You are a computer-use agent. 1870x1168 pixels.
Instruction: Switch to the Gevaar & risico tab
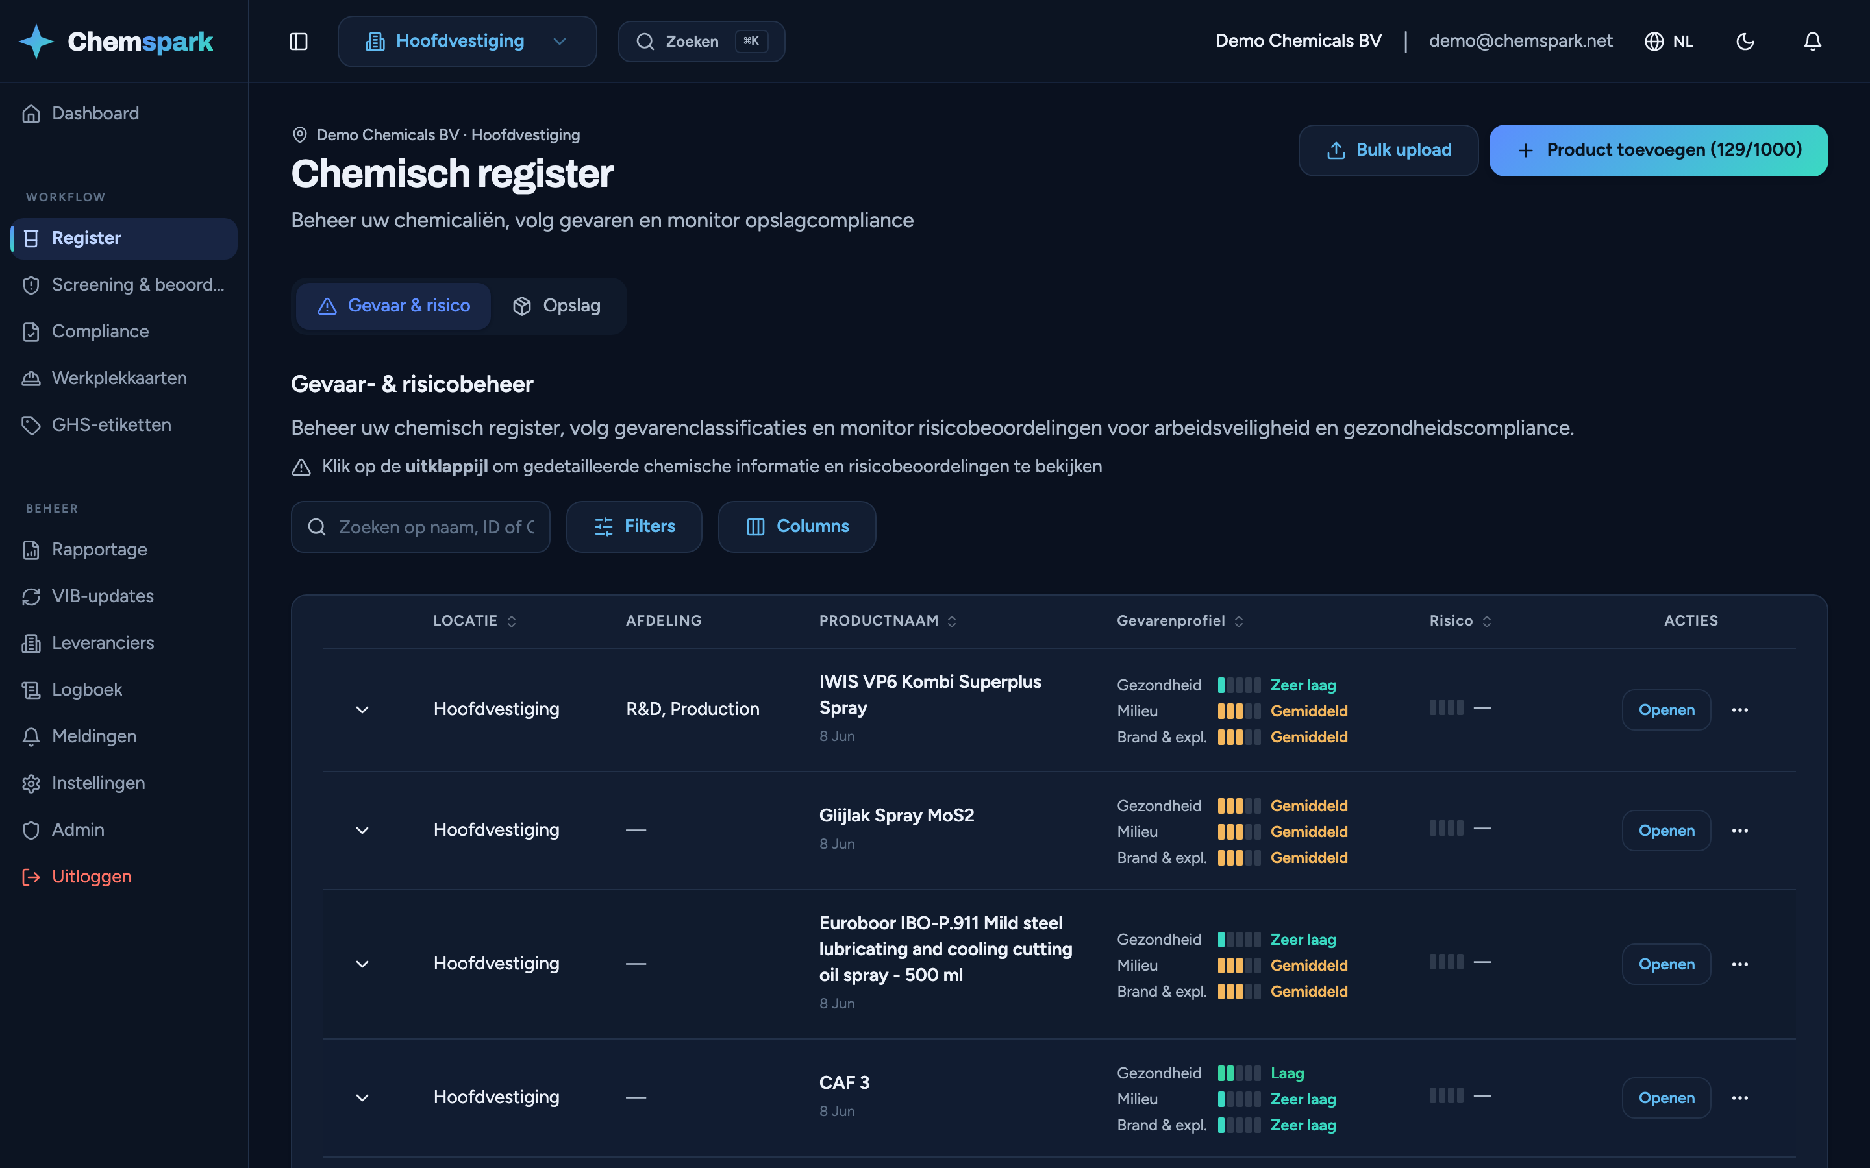tap(393, 306)
